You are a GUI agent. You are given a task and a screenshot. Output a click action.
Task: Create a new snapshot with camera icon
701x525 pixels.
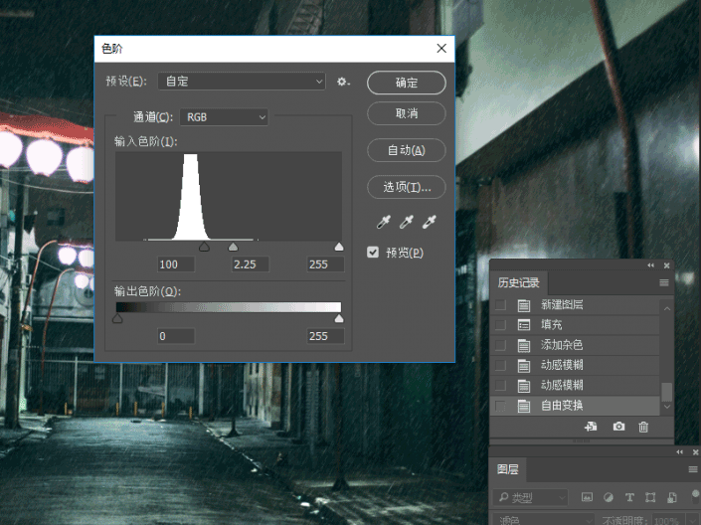618,427
